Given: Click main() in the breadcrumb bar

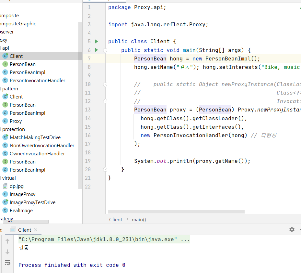Looking at the screenshot, I should coord(139,219).
